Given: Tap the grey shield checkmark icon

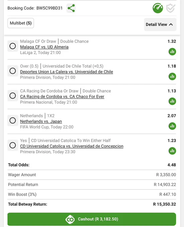Looking at the screenshot, I should [171, 8].
